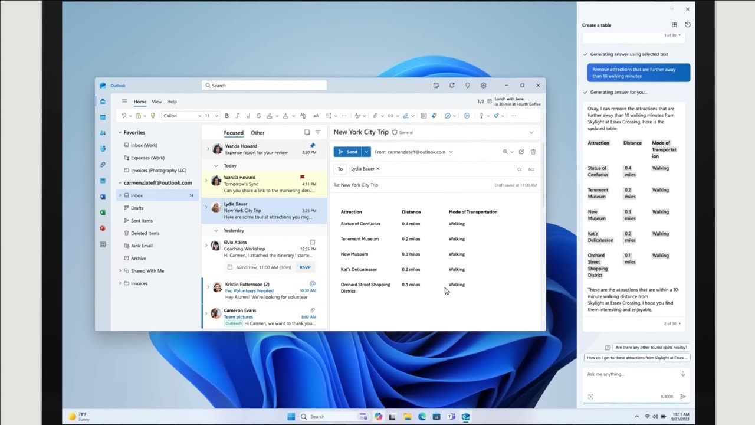Open Outlook settings gear icon
Image resolution: width=755 pixels, height=425 pixels.
click(x=484, y=86)
